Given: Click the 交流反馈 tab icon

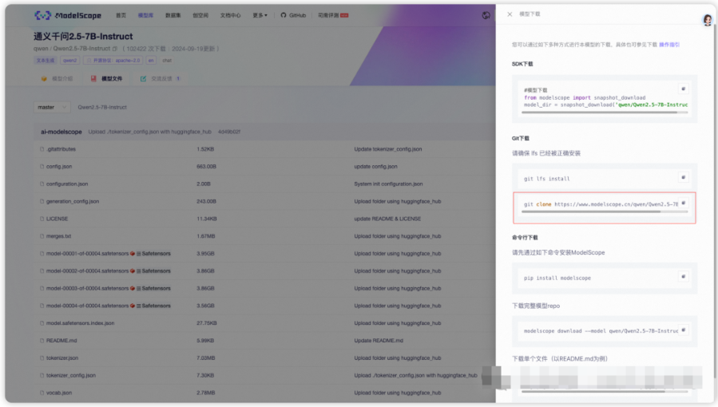Looking at the screenshot, I should 143,79.
